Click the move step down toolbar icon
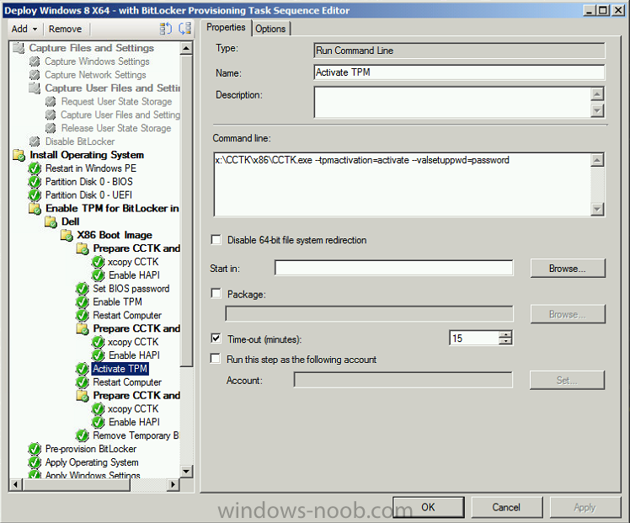The height and width of the screenshot is (523, 630). click(184, 29)
